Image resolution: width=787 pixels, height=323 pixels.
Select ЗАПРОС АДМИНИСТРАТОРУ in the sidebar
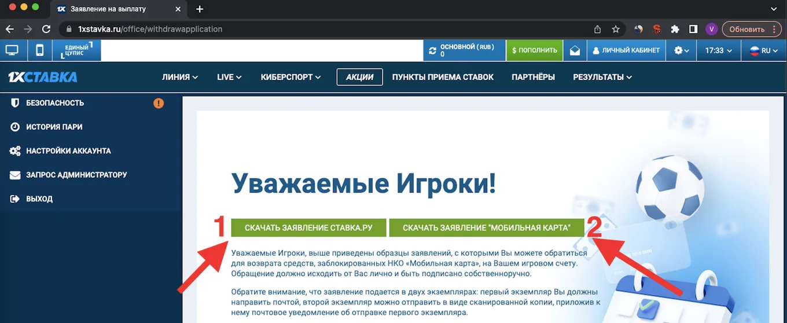pos(76,175)
